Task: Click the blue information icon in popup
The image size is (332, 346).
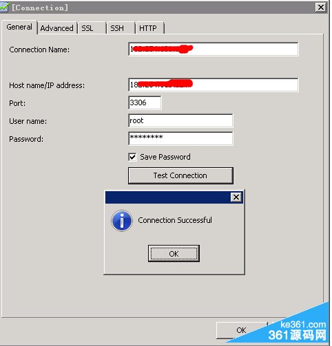Action: tap(122, 221)
